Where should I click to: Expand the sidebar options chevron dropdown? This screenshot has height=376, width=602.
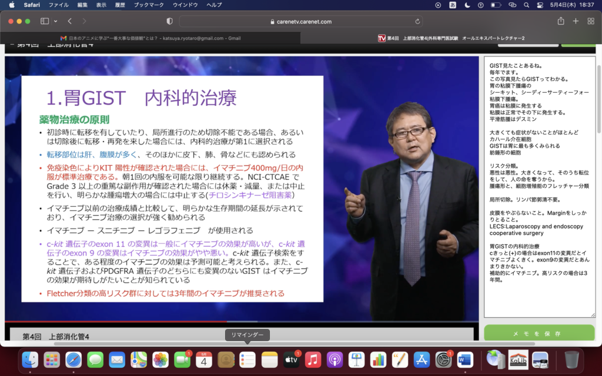56,21
